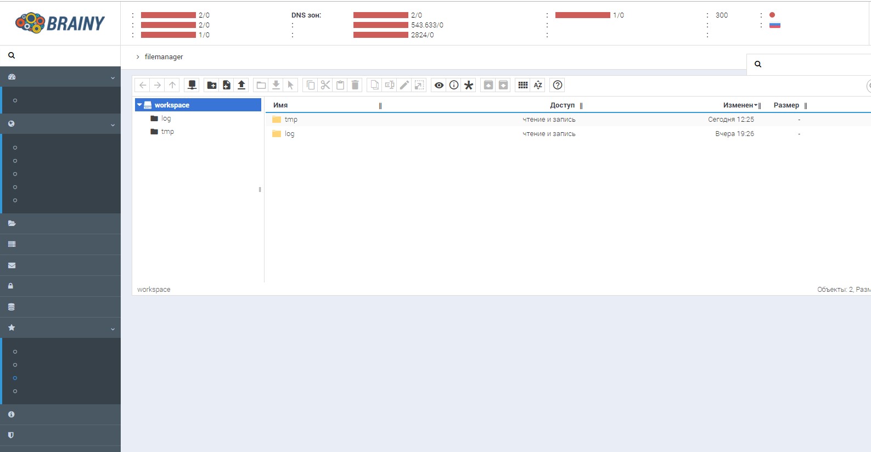
Task: Upload files with the toolbar arrow
Action: (x=241, y=85)
